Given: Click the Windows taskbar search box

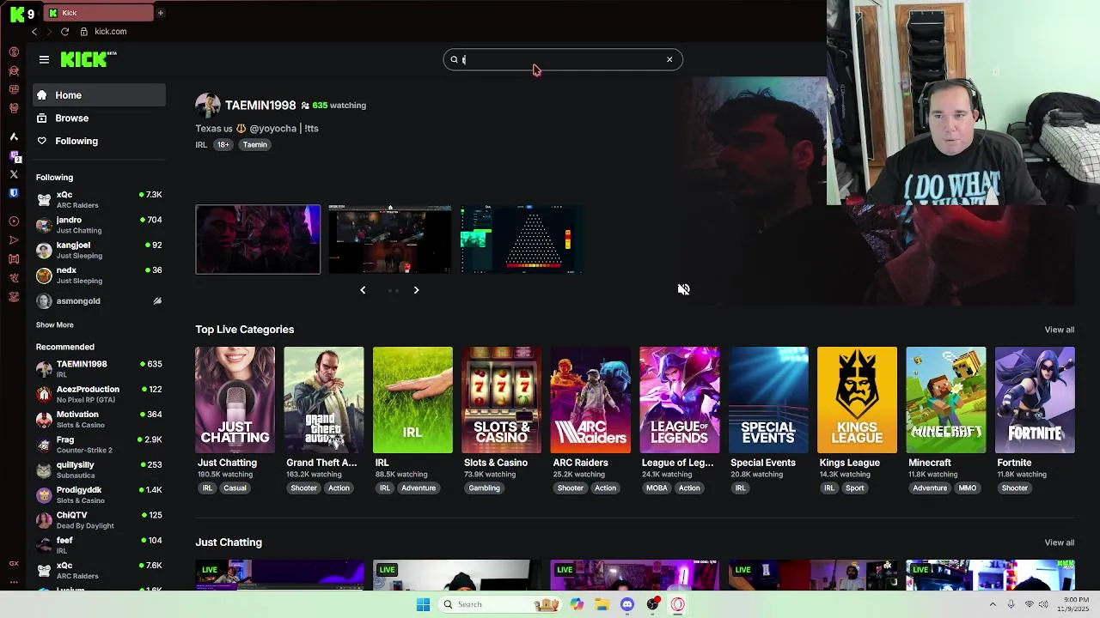Looking at the screenshot, I should pos(500,604).
